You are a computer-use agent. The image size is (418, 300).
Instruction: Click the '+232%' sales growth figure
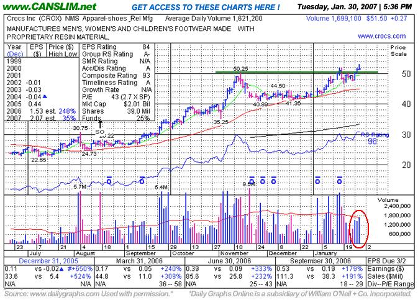point(261,276)
